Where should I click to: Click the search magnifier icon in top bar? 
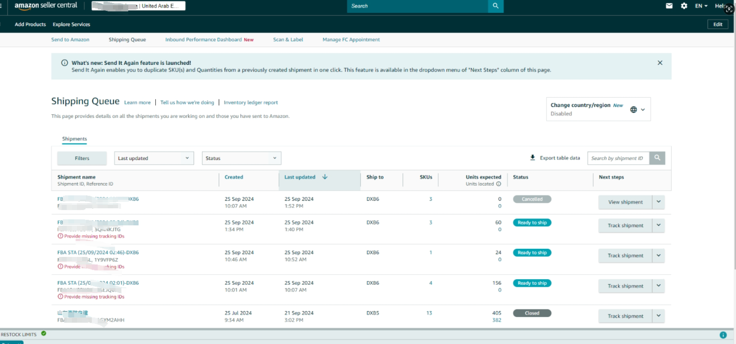click(x=495, y=6)
